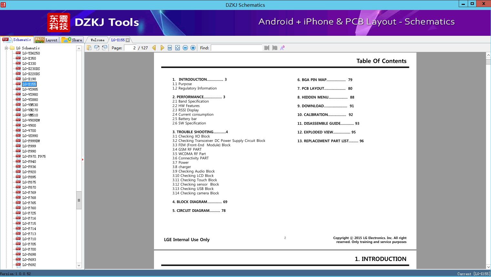Image resolution: width=491 pixels, height=277 pixels.
Task: Select LG-US990 in the schematic tree
Action: pos(30,136)
